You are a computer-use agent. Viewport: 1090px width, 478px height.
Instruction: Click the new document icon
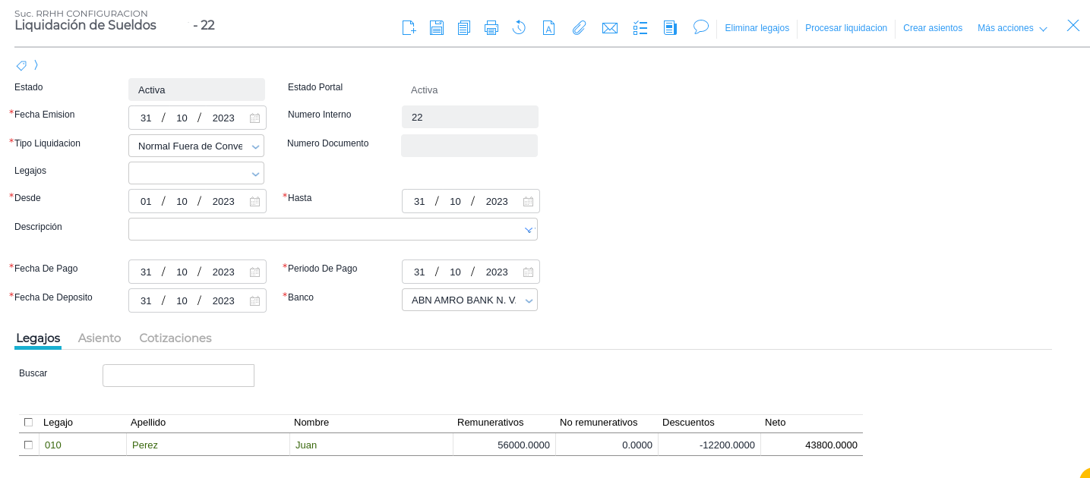tap(409, 28)
